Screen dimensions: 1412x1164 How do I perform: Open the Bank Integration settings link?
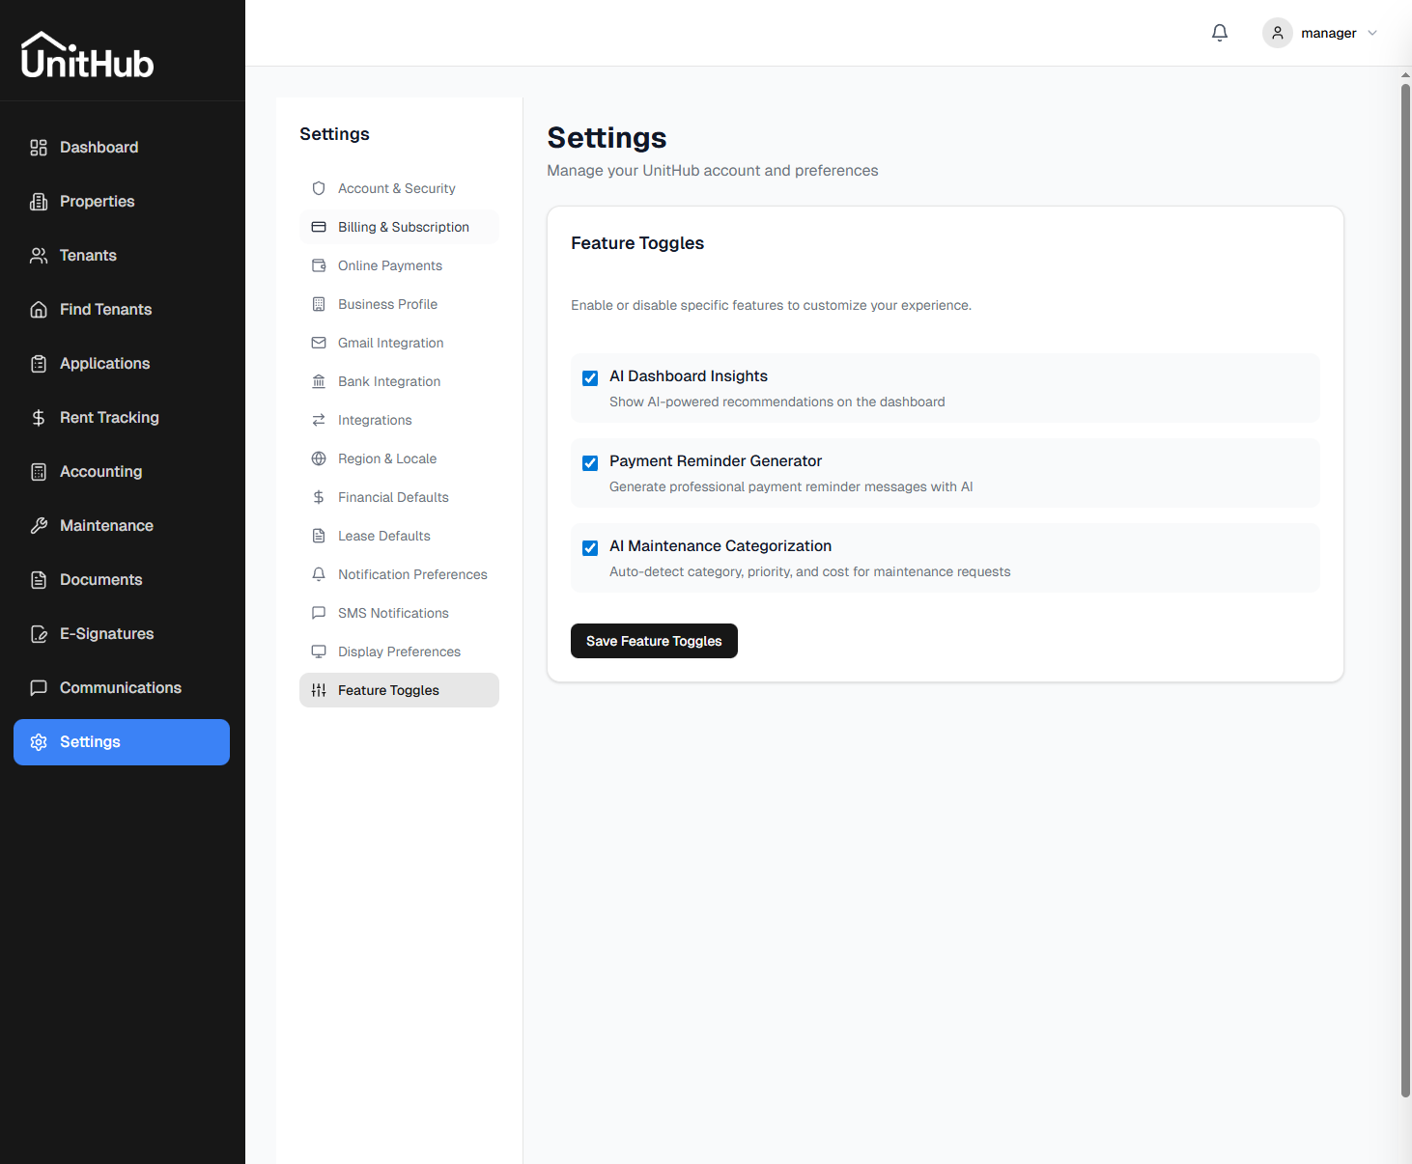[x=389, y=381]
